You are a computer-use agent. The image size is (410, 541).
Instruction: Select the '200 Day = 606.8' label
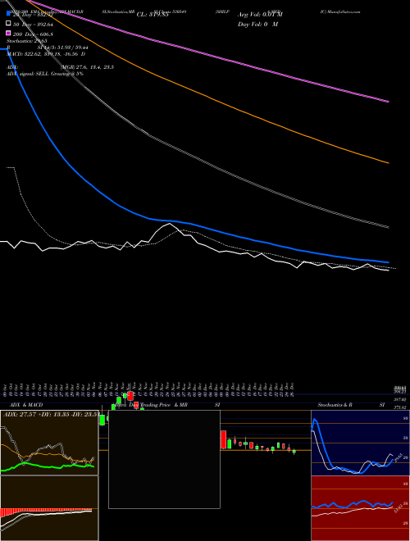[33, 34]
